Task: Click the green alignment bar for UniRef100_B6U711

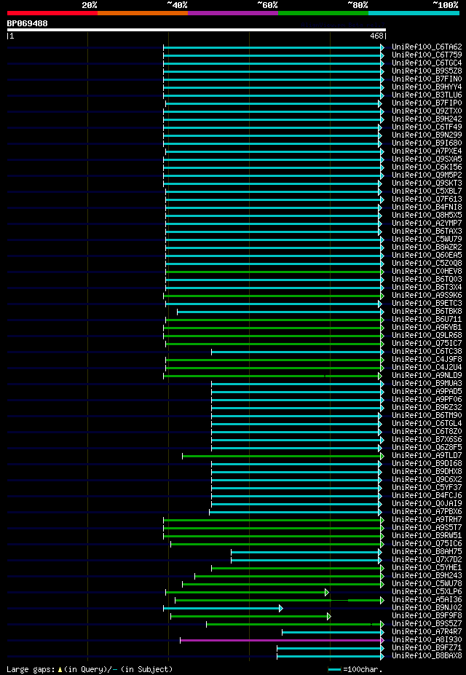Action: click(275, 320)
